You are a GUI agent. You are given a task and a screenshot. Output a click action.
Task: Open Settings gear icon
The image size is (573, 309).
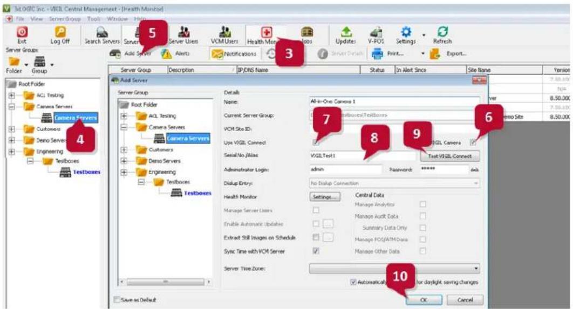(406, 36)
